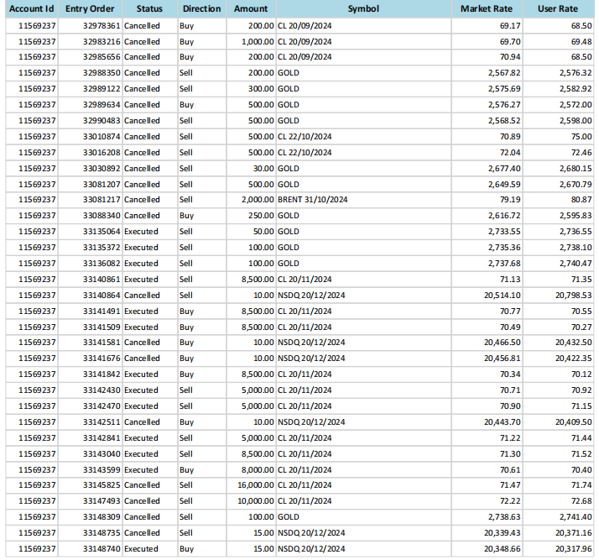Click the 30.00 amount cell
The height and width of the screenshot is (560, 599).
(263, 168)
